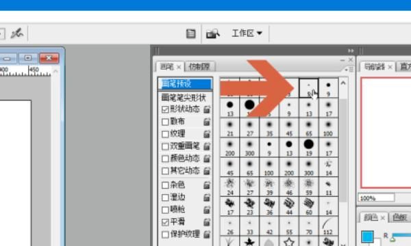Click the navigator 100% zoom field
This screenshot has width=411, height=246.
coord(376,198)
